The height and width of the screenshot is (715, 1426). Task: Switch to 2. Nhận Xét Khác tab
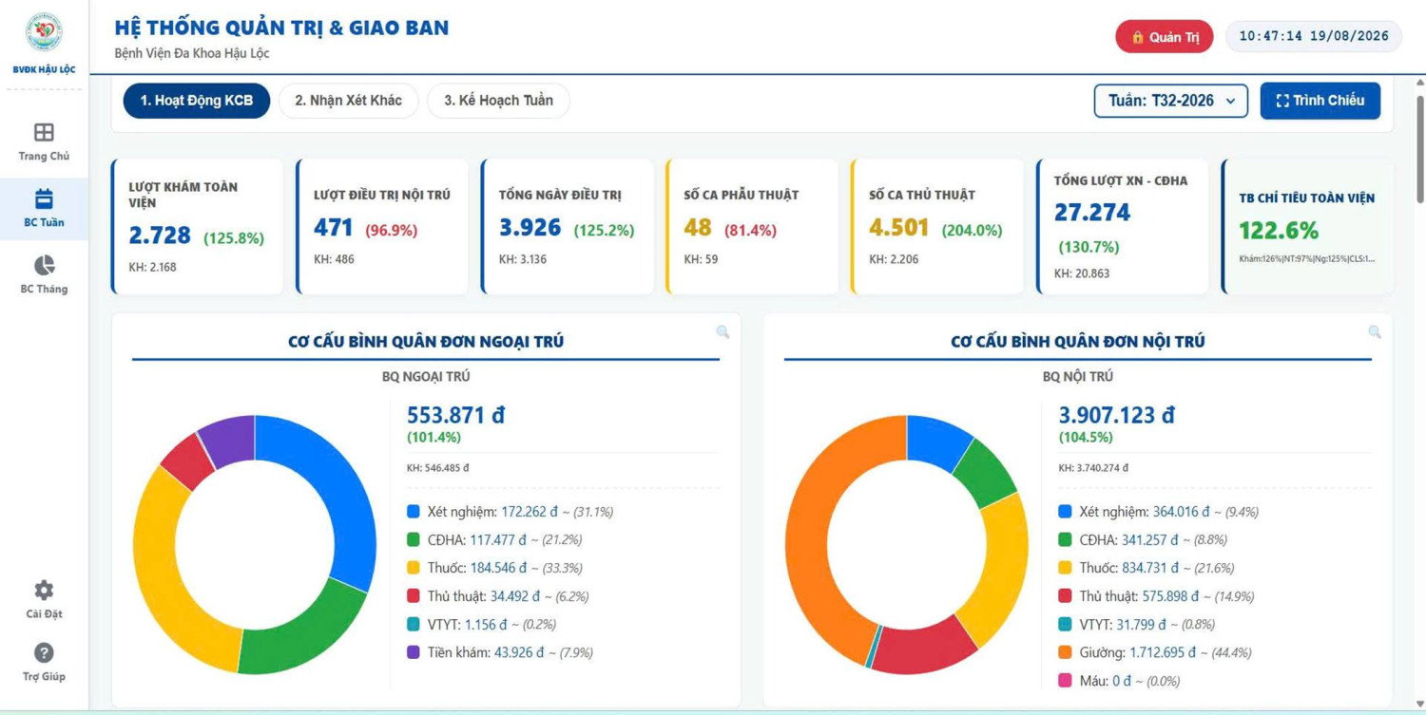(348, 101)
